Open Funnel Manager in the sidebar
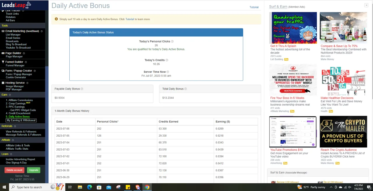 [x=15, y=65]
